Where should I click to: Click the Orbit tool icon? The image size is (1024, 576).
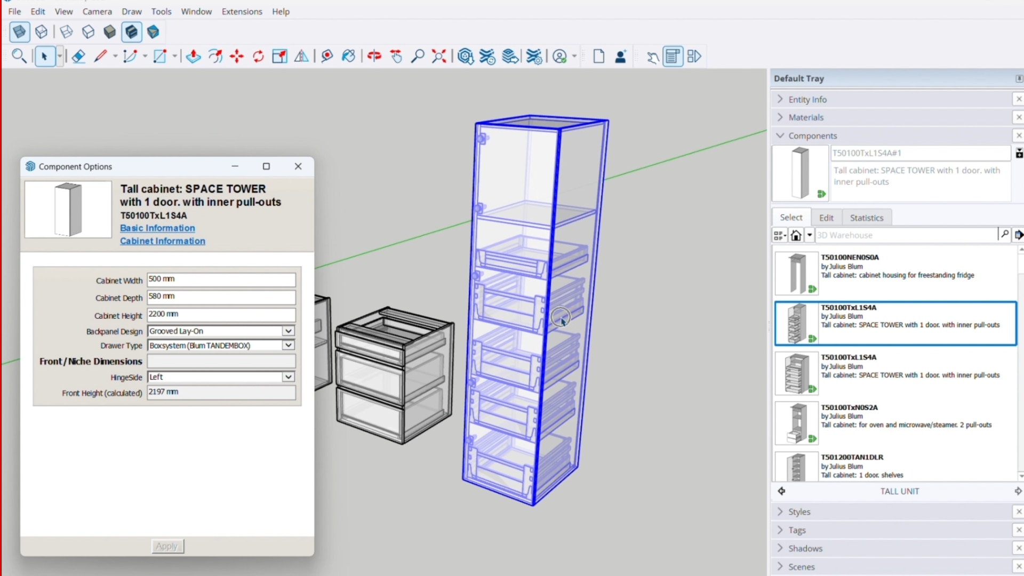click(x=374, y=57)
